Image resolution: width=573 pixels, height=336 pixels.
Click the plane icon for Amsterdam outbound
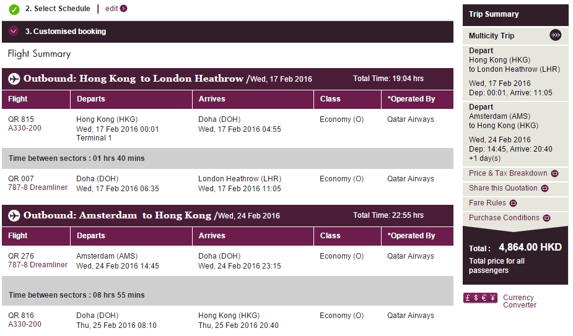14,216
